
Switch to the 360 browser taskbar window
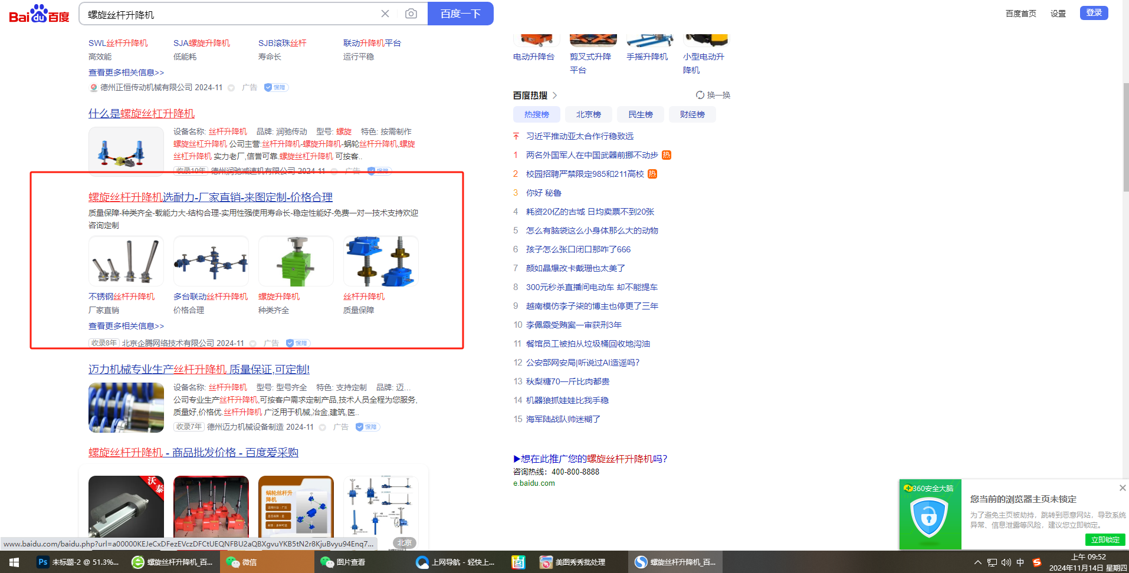(173, 562)
